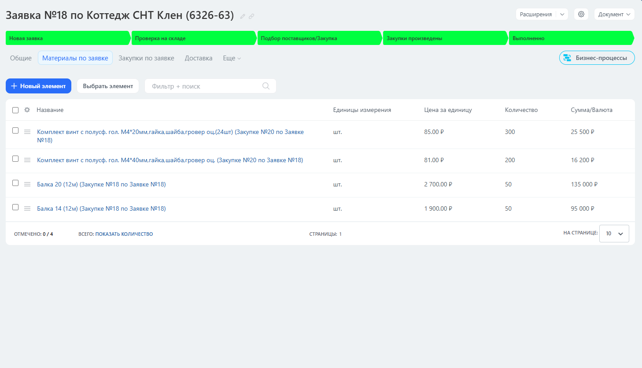
Task: Expand the Документ dropdown
Action: coord(614,14)
